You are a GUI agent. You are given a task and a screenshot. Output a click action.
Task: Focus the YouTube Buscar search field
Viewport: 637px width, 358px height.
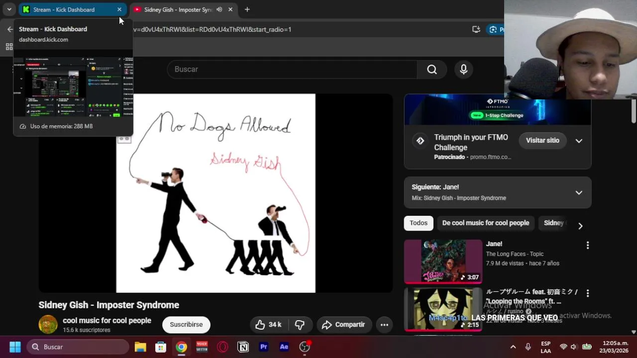(x=292, y=70)
